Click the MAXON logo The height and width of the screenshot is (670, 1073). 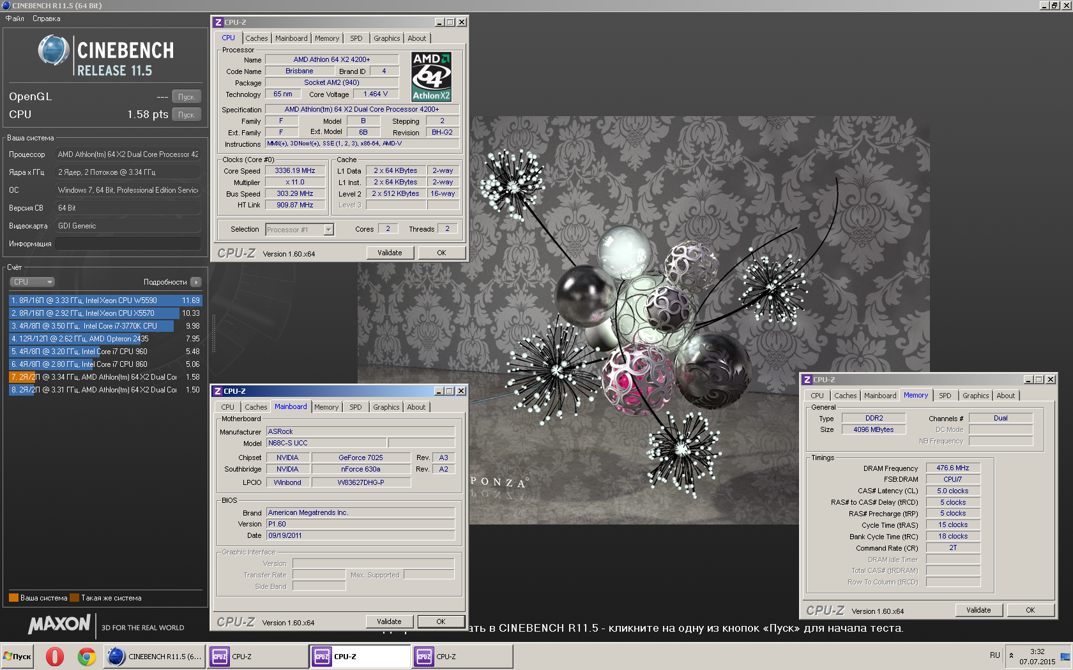point(59,624)
